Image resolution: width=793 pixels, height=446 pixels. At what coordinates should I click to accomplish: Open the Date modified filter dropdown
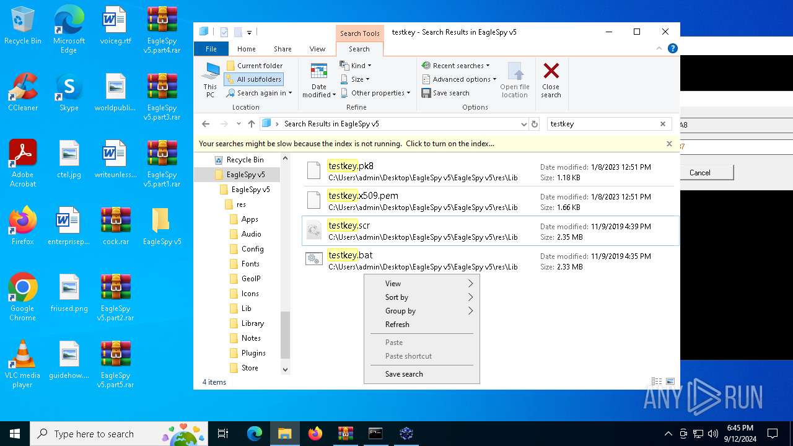coord(319,81)
